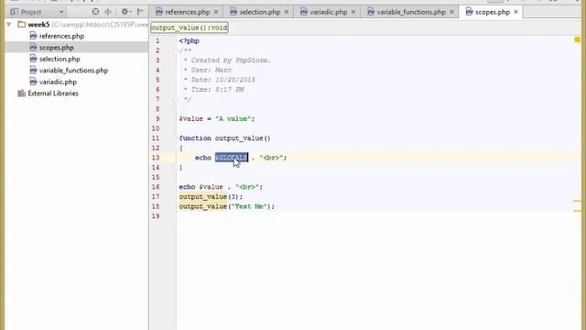586x330 pixels.
Task: Click the selected $GLOBALS text on line 13
Action: (x=231, y=158)
